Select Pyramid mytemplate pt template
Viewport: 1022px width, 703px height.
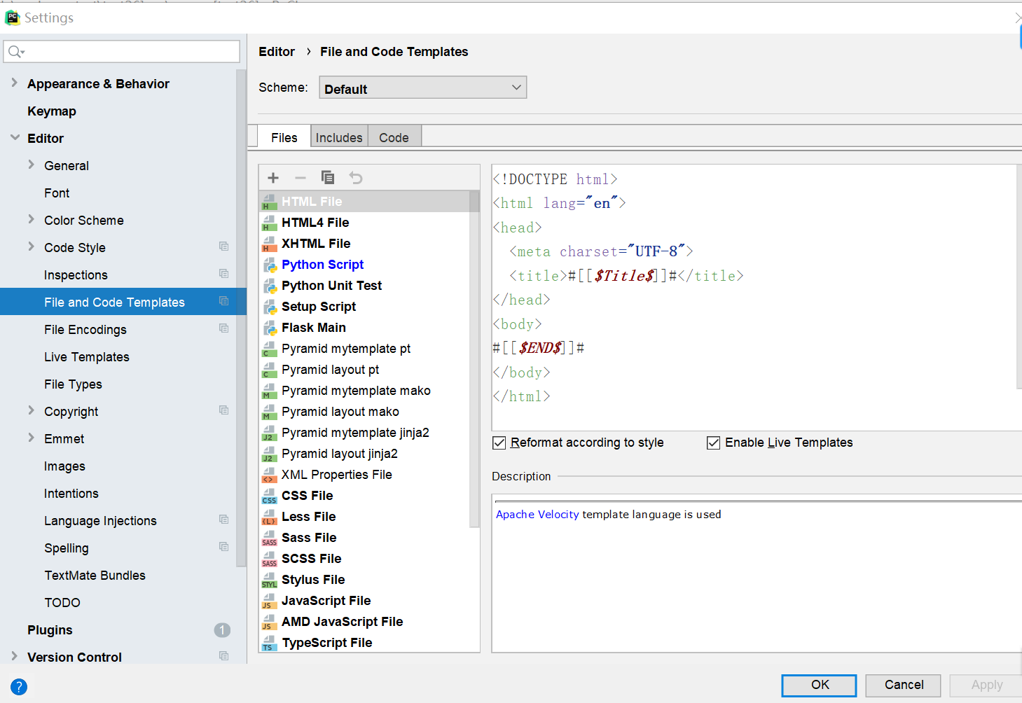346,349
